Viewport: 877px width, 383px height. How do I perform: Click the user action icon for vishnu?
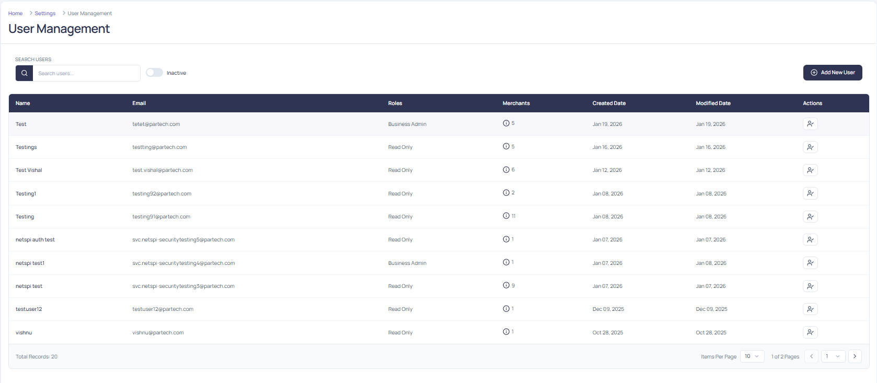tap(810, 332)
